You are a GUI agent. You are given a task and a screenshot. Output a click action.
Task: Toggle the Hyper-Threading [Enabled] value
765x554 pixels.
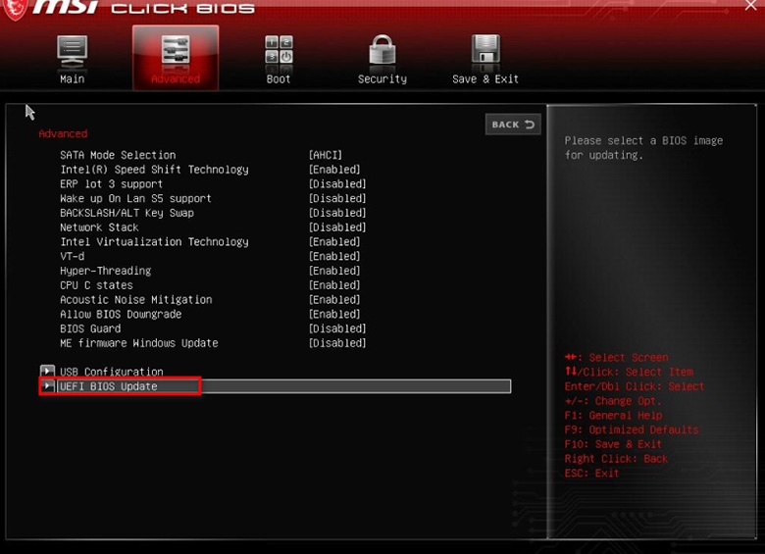point(334,271)
